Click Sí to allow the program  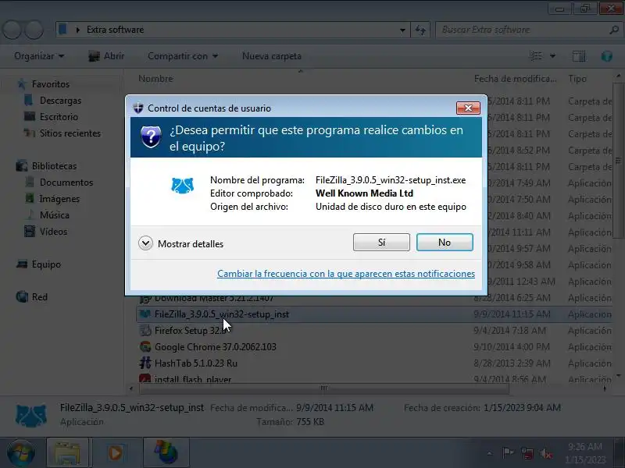click(x=381, y=243)
